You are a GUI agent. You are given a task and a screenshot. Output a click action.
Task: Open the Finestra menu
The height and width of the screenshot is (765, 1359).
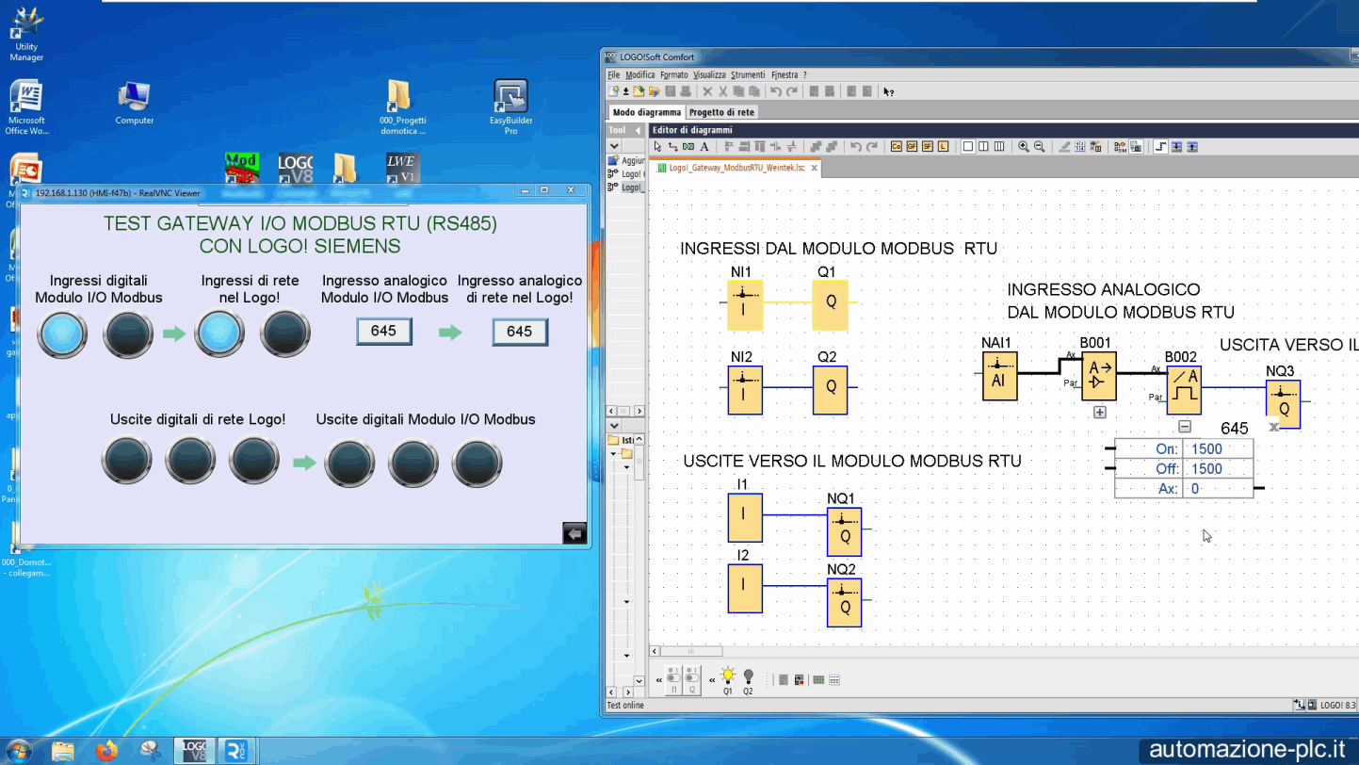(784, 74)
